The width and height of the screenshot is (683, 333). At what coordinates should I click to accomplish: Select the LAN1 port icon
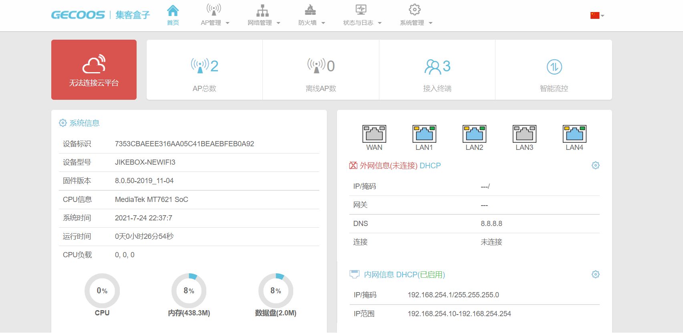424,134
